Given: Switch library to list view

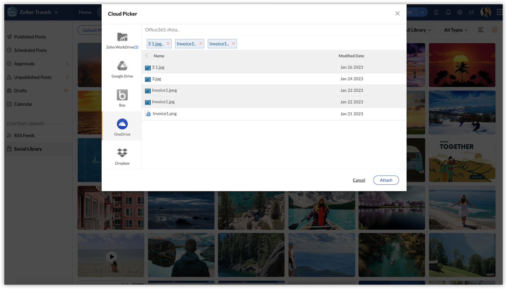Looking at the screenshot, I should [481, 30].
